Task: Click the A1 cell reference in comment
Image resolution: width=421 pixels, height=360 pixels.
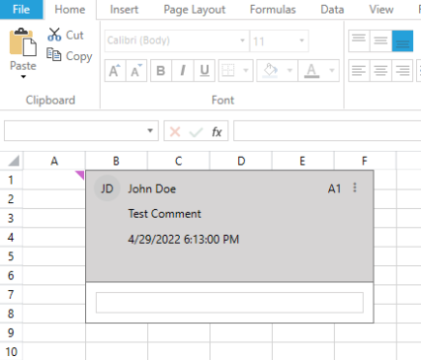Action: [334, 189]
